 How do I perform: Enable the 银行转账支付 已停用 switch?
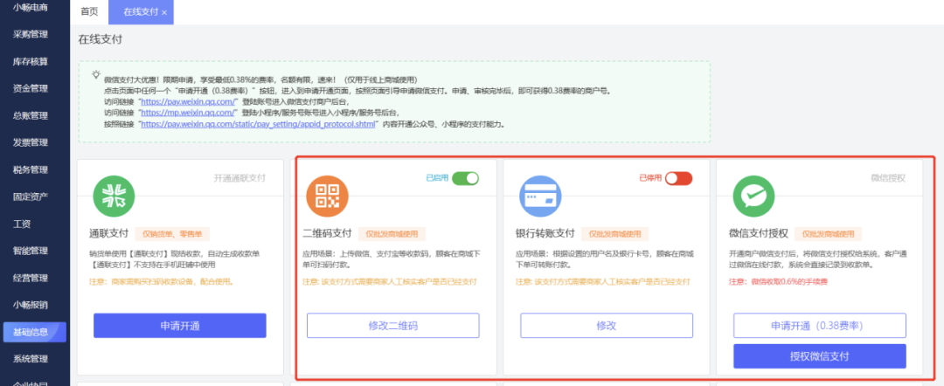678,178
